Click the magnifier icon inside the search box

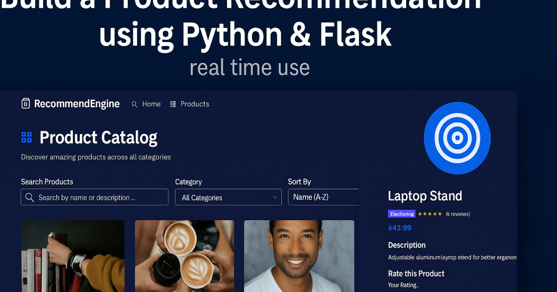tap(30, 197)
